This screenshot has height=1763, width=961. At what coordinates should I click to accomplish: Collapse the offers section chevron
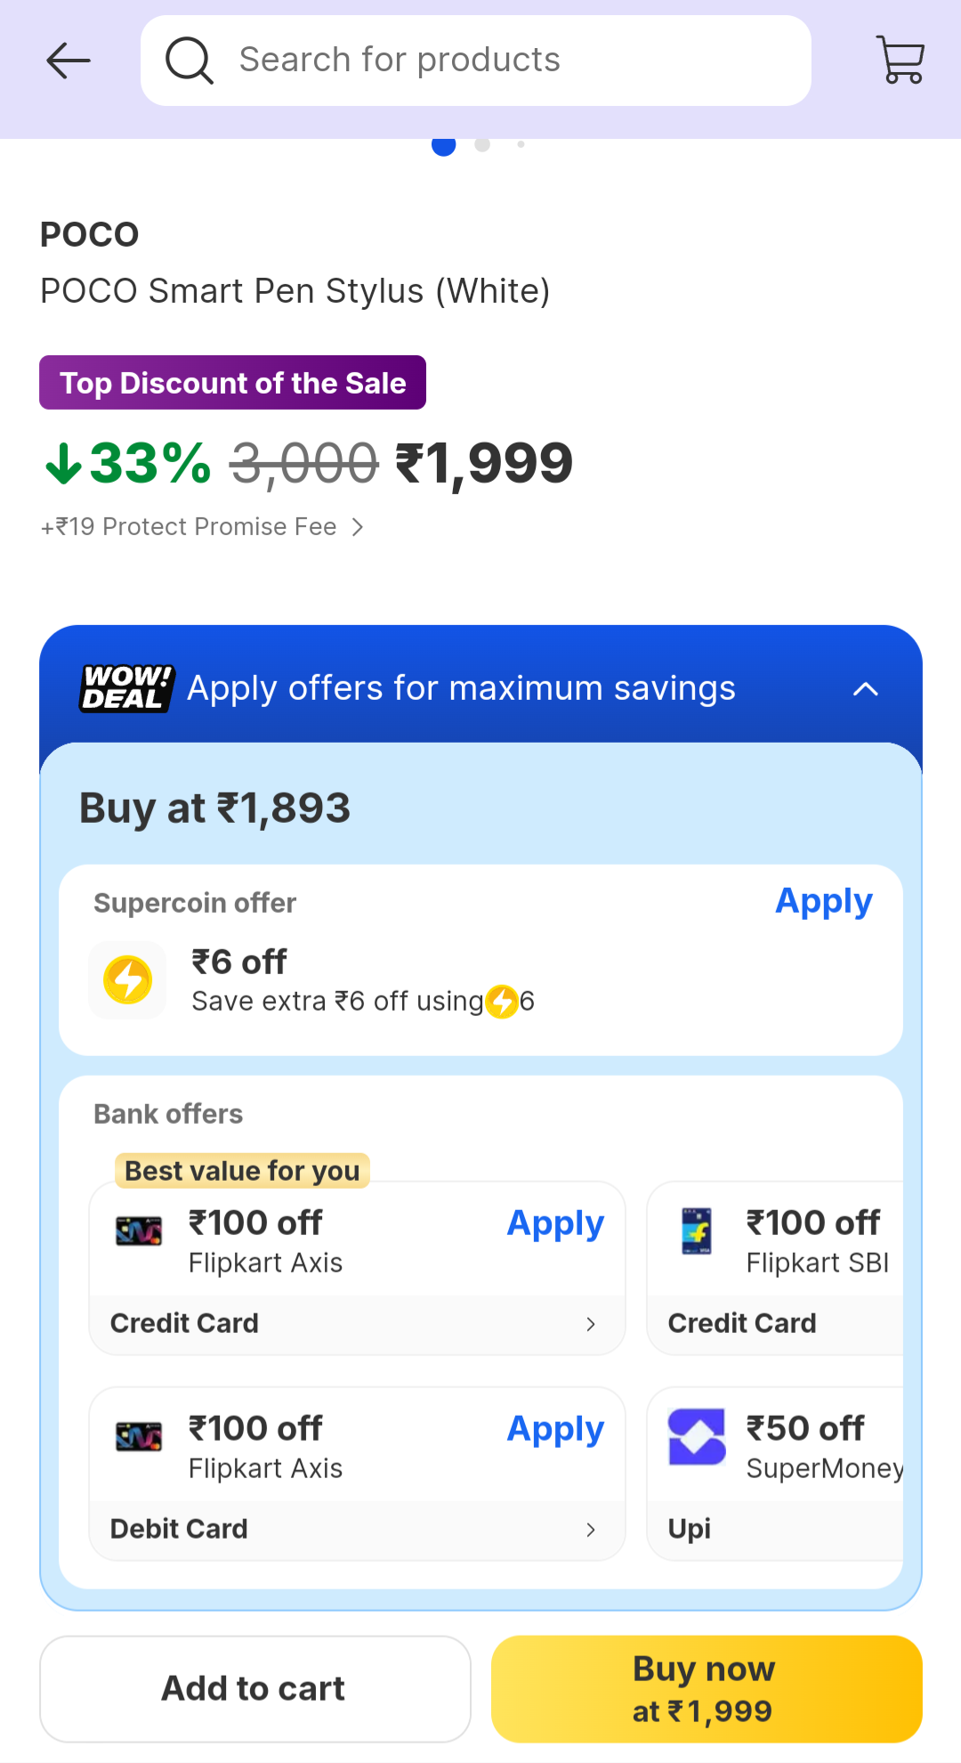pyautogui.click(x=865, y=689)
